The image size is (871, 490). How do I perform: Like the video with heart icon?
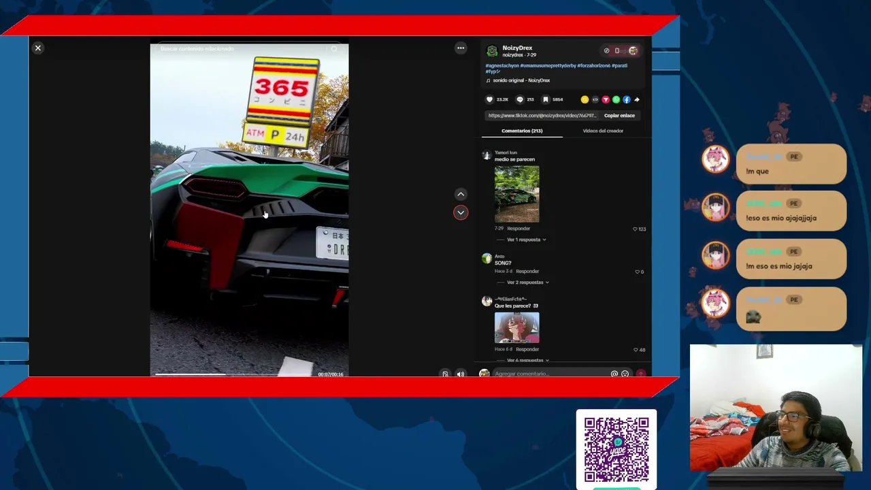(x=489, y=99)
